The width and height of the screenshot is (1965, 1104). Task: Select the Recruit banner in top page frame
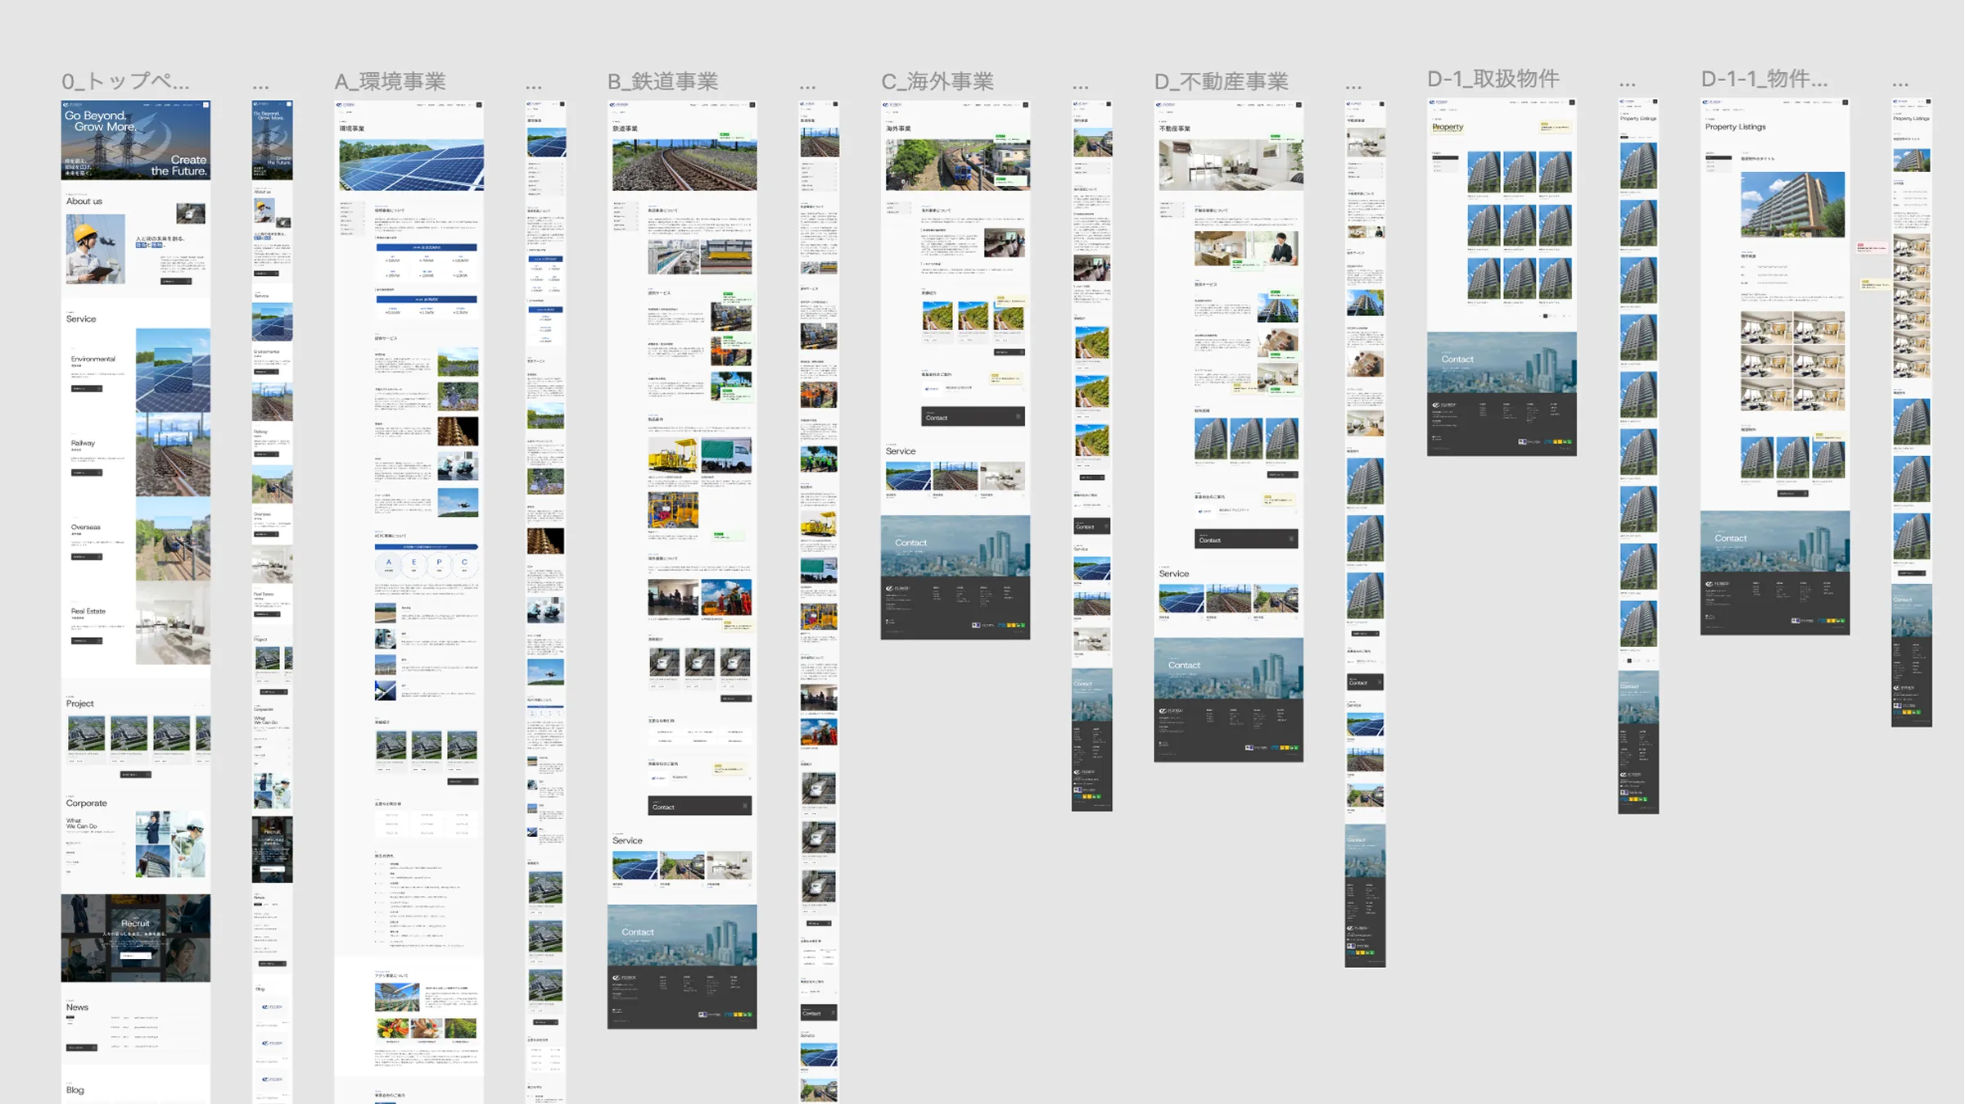[x=135, y=937]
